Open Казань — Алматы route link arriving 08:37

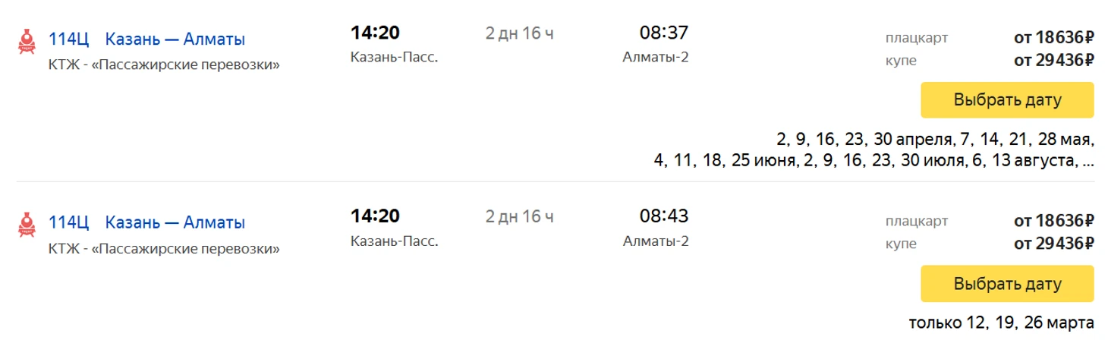(x=175, y=39)
